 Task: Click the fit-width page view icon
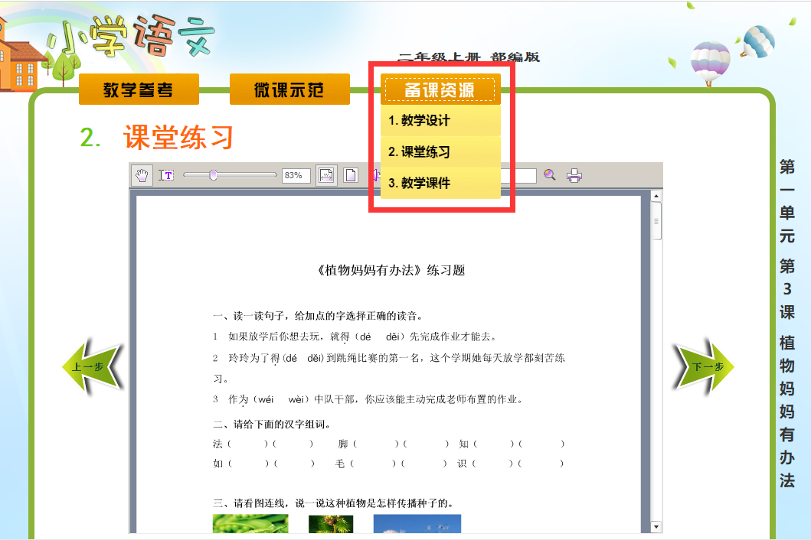point(325,176)
